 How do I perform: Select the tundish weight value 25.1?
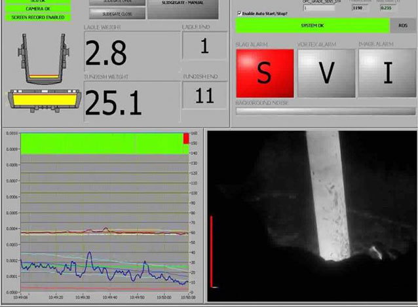pyautogui.click(x=113, y=103)
